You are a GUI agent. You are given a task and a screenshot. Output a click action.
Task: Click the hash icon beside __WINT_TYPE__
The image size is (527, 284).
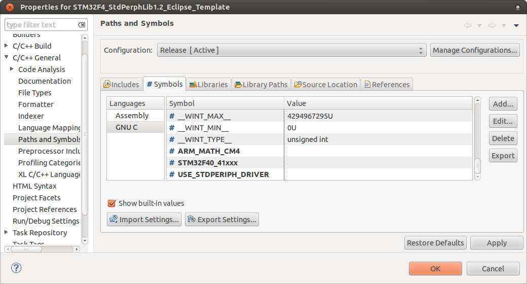coord(172,139)
